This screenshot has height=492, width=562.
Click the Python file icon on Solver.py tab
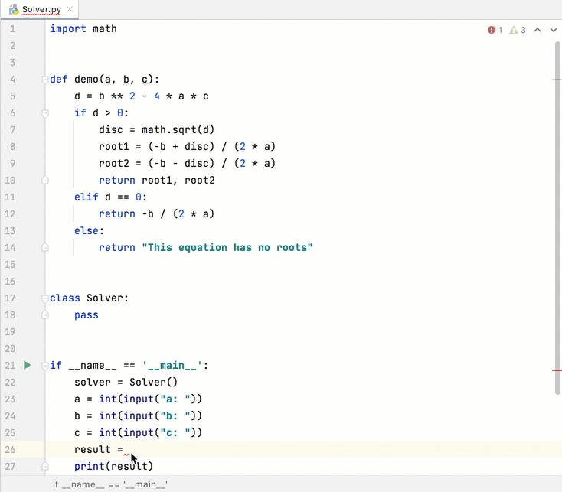tap(14, 10)
